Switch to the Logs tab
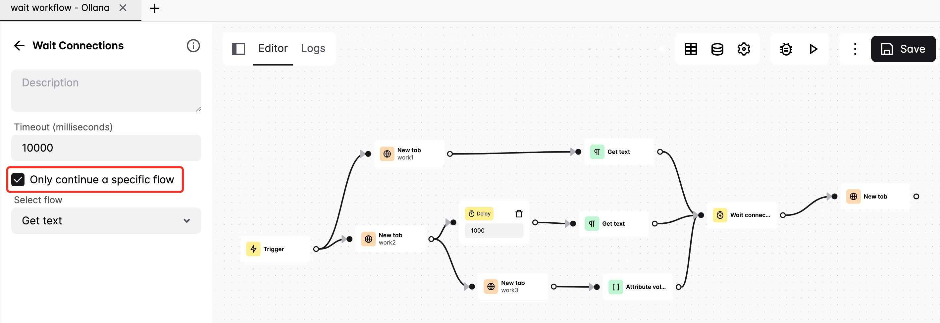This screenshot has height=323, width=940. coord(313,48)
